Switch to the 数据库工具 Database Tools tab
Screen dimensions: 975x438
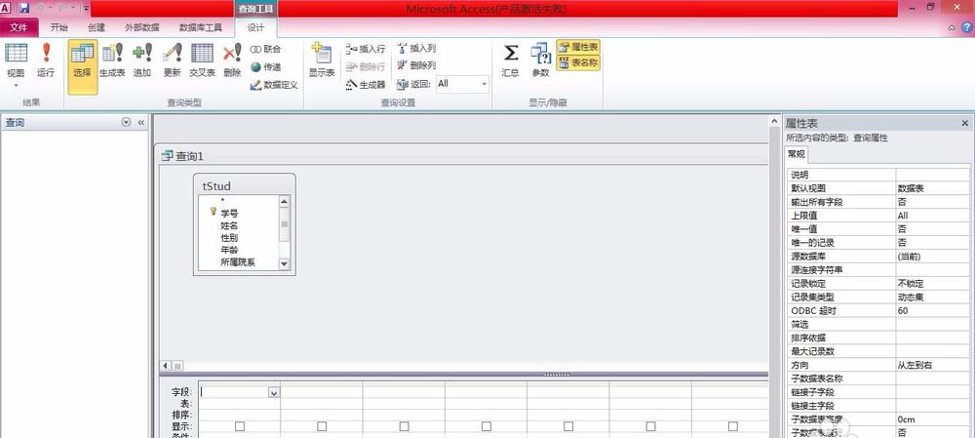[x=201, y=27]
